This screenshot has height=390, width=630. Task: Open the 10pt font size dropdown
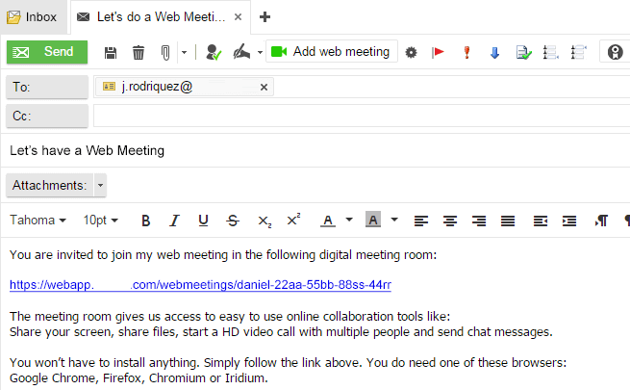coord(100,221)
